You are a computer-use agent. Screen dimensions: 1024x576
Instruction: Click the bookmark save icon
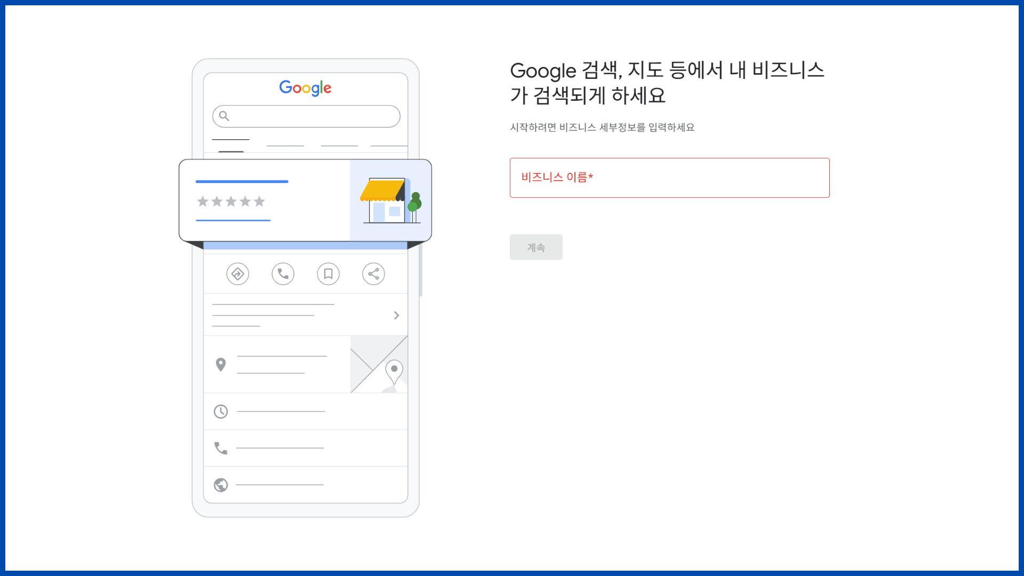coord(329,274)
